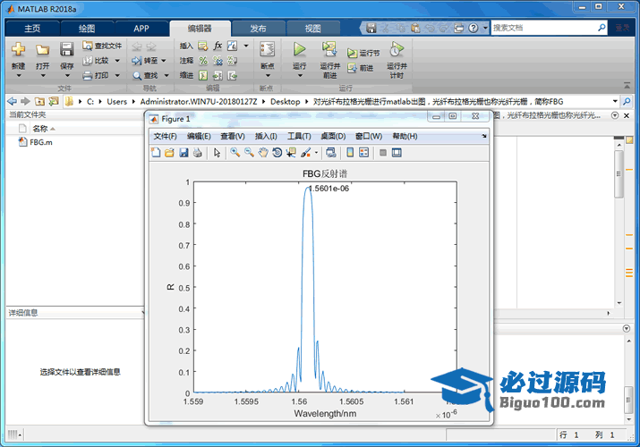Click the Save Figure floppy disk icon
Image resolution: width=640 pixels, height=447 pixels.
(x=183, y=153)
